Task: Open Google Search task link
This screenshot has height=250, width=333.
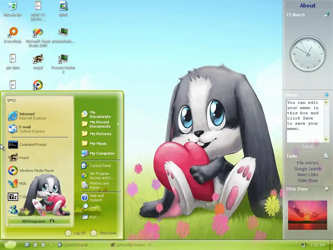Action: (x=308, y=169)
